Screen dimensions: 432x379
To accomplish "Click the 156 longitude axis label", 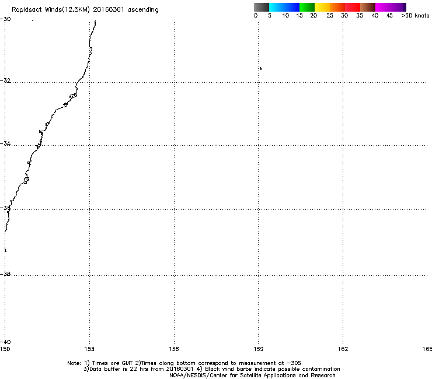I will coord(174,349).
